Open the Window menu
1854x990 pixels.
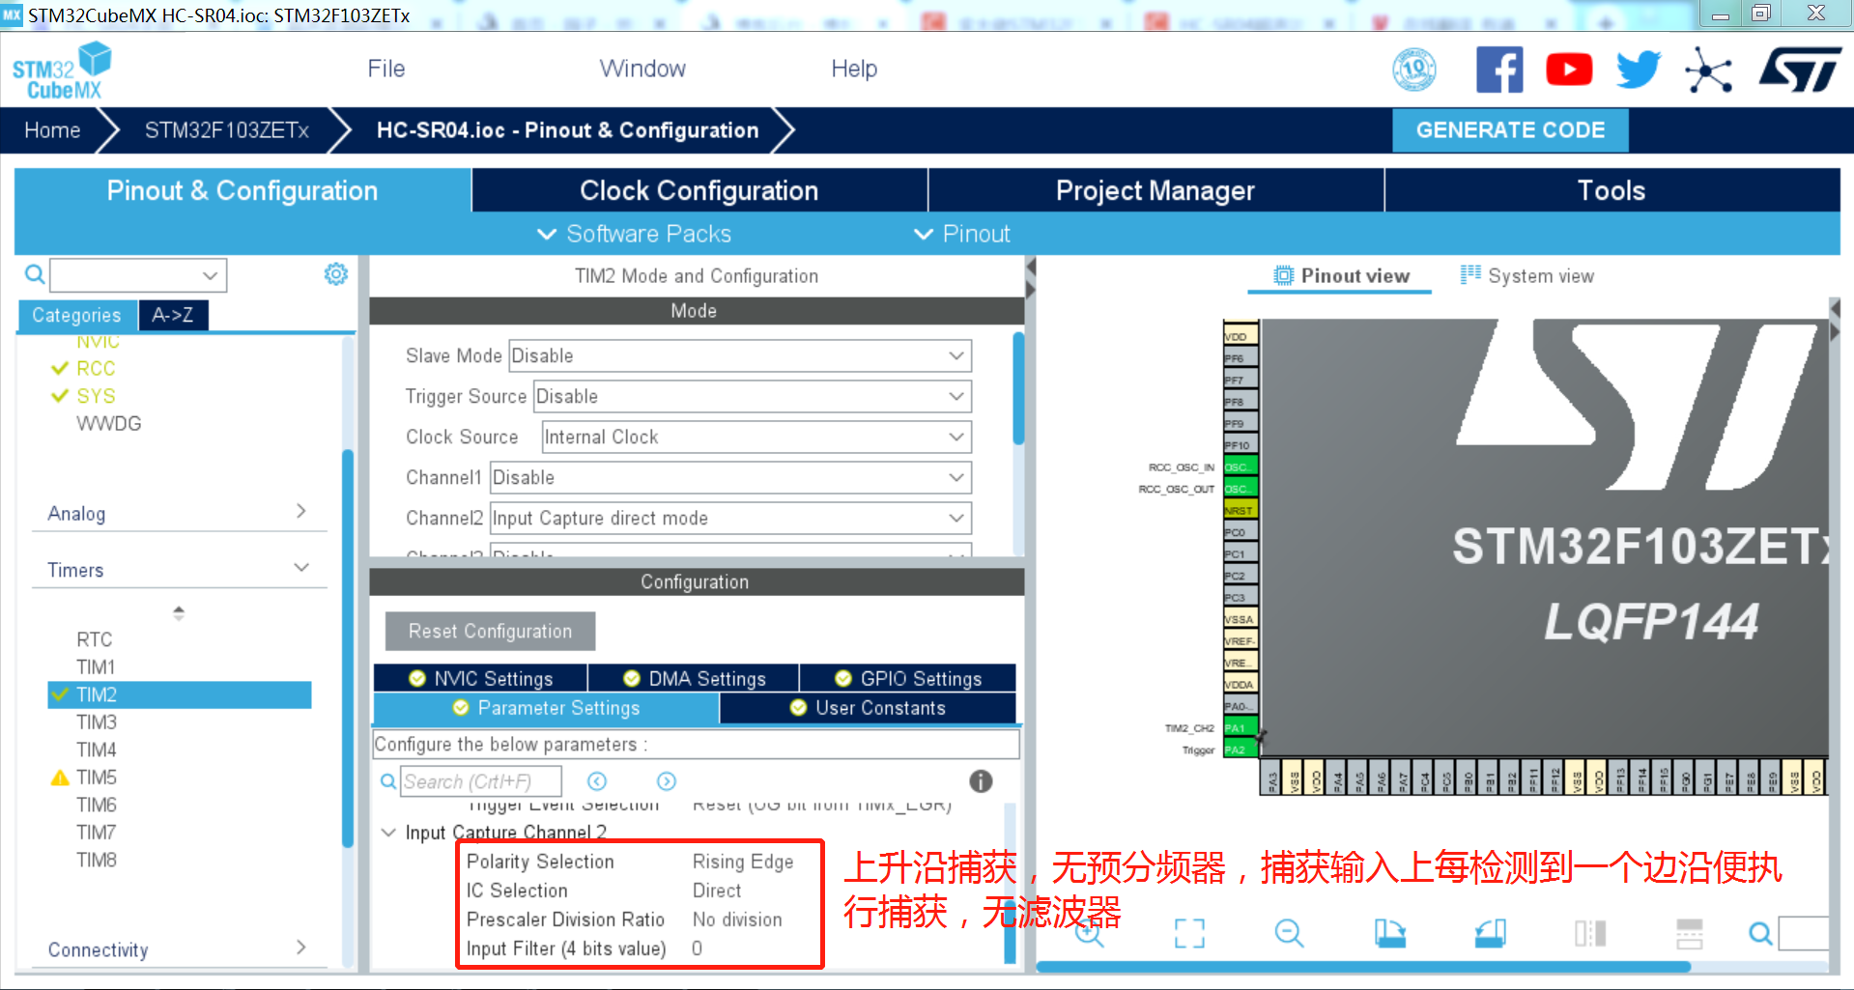[x=642, y=69]
